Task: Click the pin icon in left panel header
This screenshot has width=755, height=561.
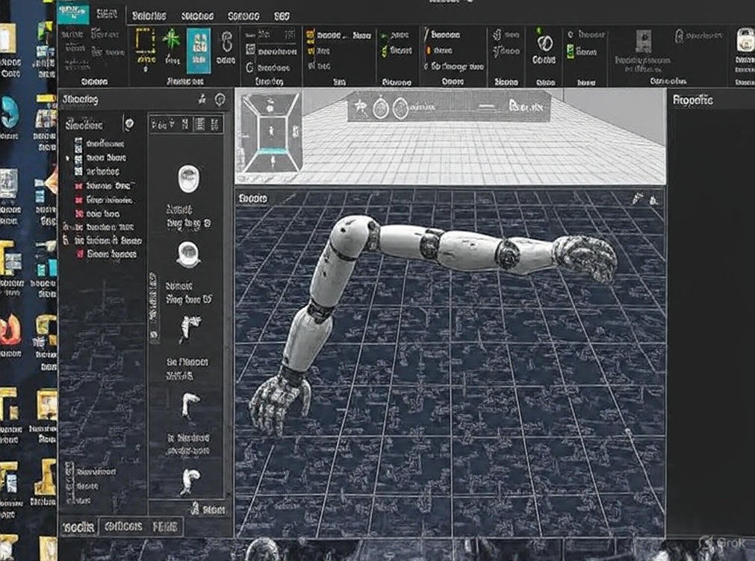Action: click(202, 99)
